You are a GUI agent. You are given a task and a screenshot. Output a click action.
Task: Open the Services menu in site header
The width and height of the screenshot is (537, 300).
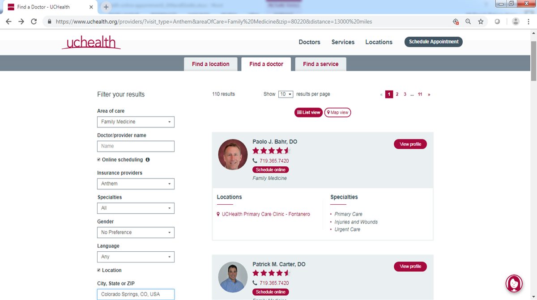pyautogui.click(x=343, y=42)
